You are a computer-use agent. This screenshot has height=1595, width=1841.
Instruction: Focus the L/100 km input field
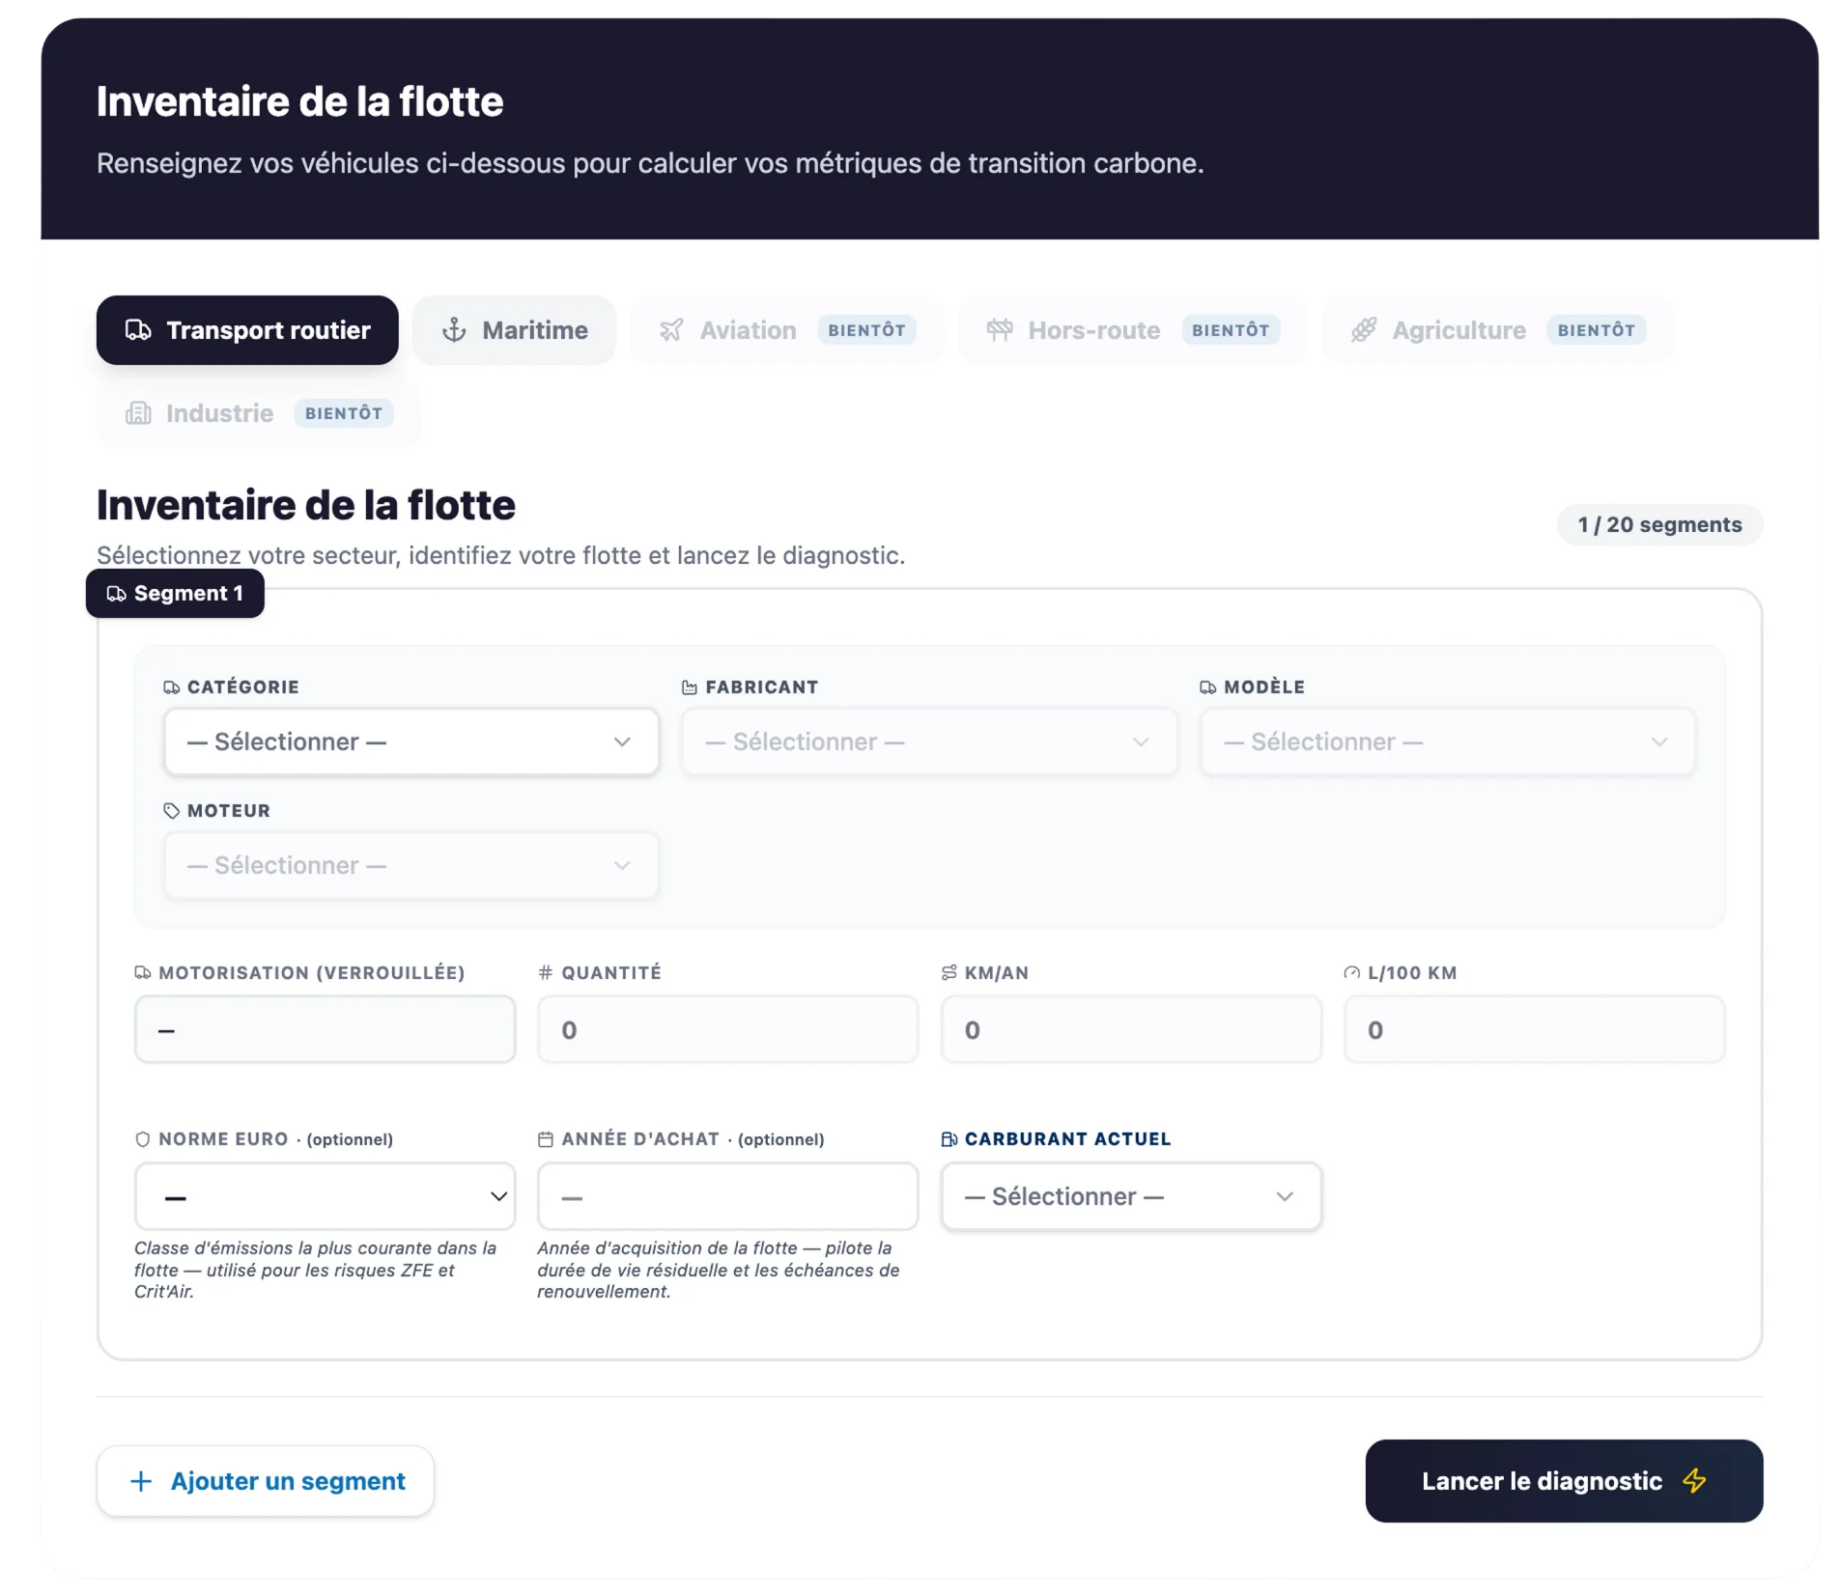click(1534, 1030)
